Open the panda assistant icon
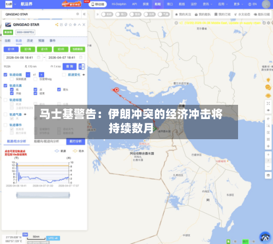The image size is (273, 244). point(265,237)
